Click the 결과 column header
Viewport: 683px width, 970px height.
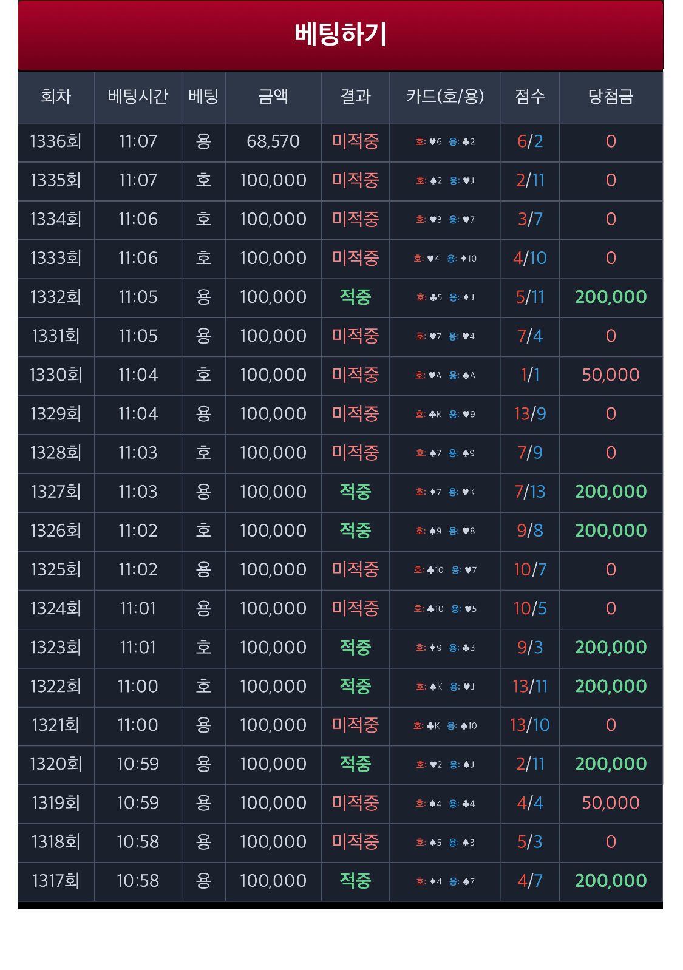pyautogui.click(x=355, y=97)
